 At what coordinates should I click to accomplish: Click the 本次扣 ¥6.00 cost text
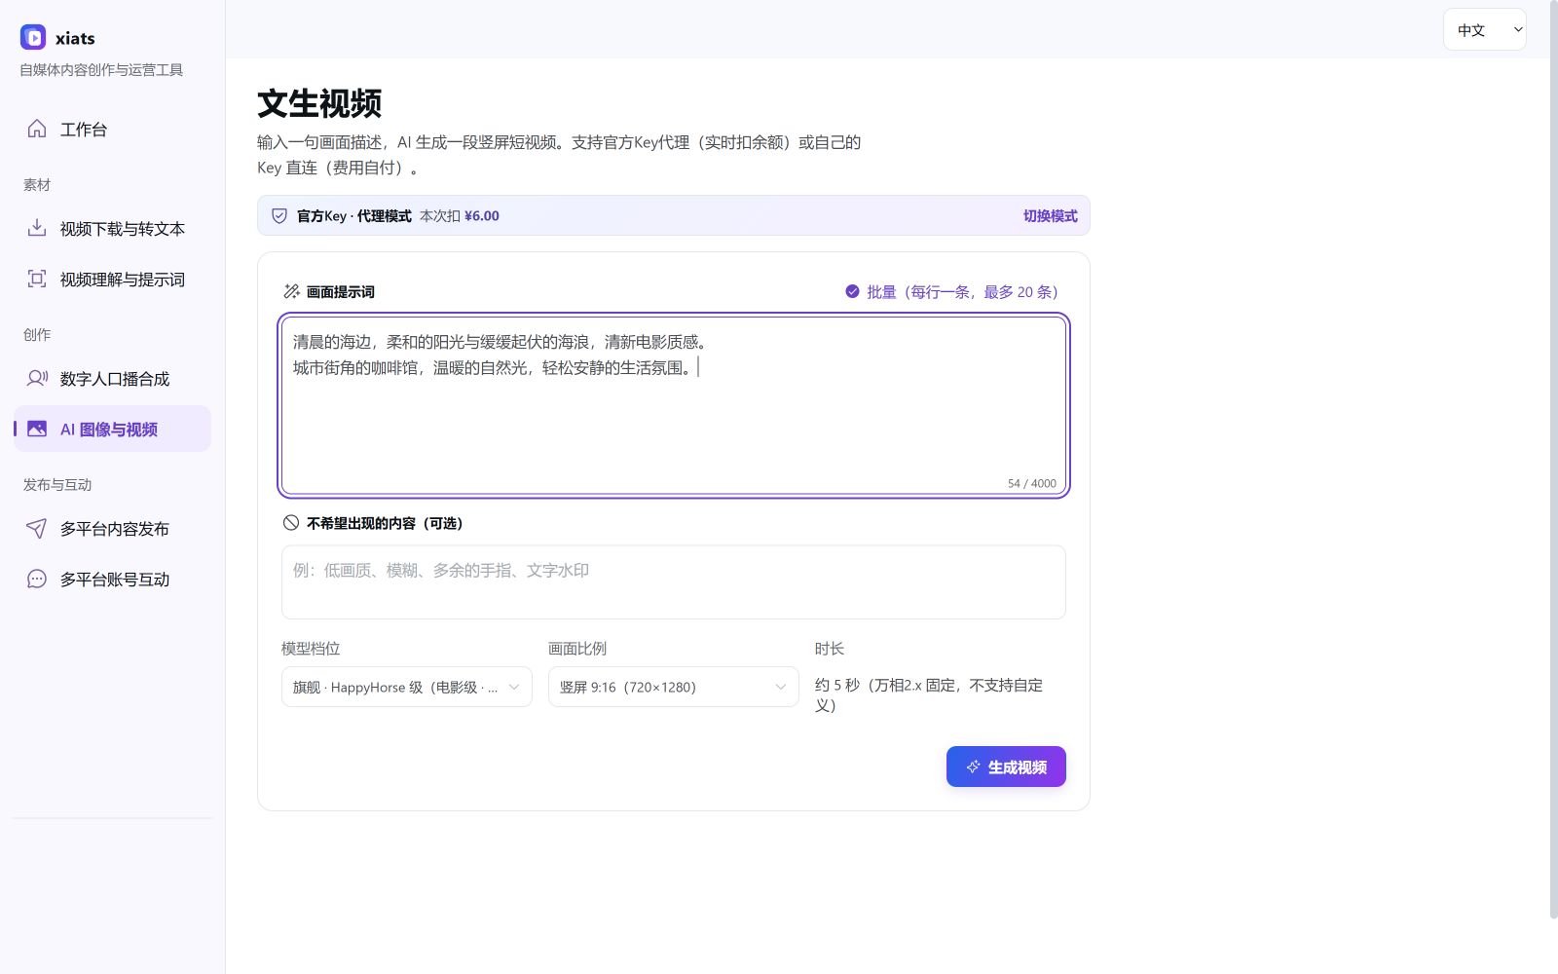[460, 216]
